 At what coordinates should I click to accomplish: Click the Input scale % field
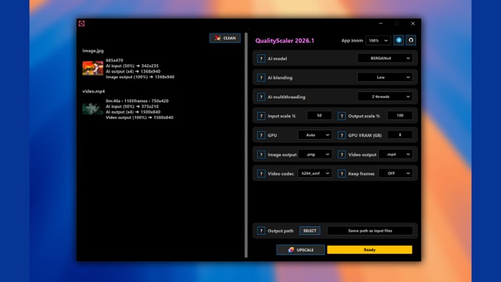click(319, 116)
